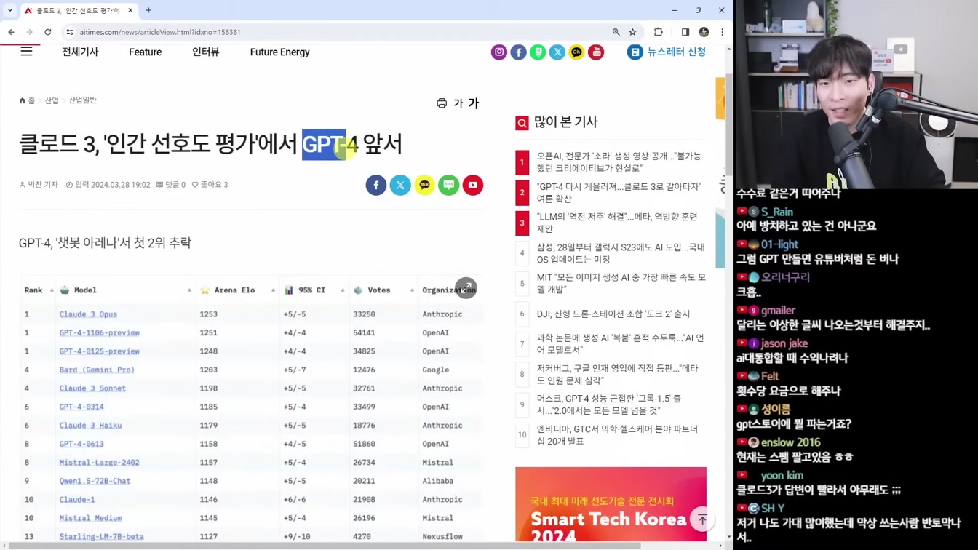The height and width of the screenshot is (550, 978).
Task: Share article on Facebook round button
Action: tap(376, 185)
